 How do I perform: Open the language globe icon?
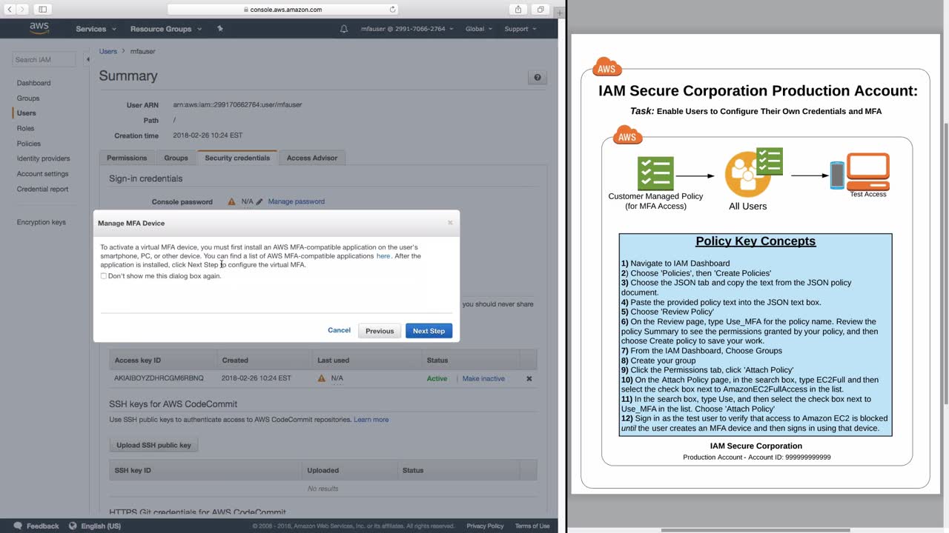73,526
